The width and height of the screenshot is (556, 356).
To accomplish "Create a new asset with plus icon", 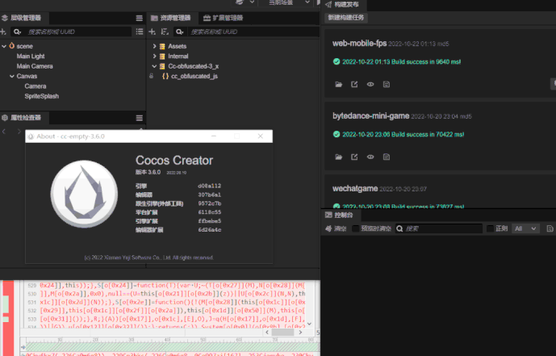I will click(153, 32).
